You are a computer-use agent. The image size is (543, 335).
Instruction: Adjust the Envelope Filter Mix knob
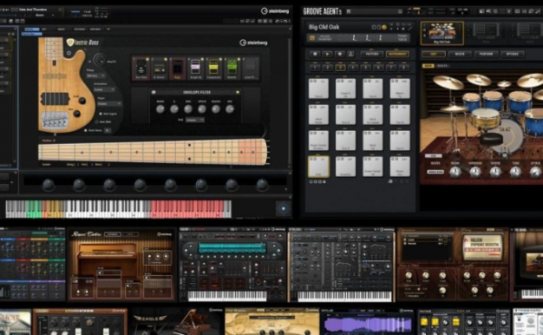point(230,109)
